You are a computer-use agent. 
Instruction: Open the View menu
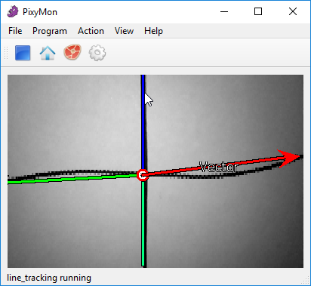coord(124,31)
